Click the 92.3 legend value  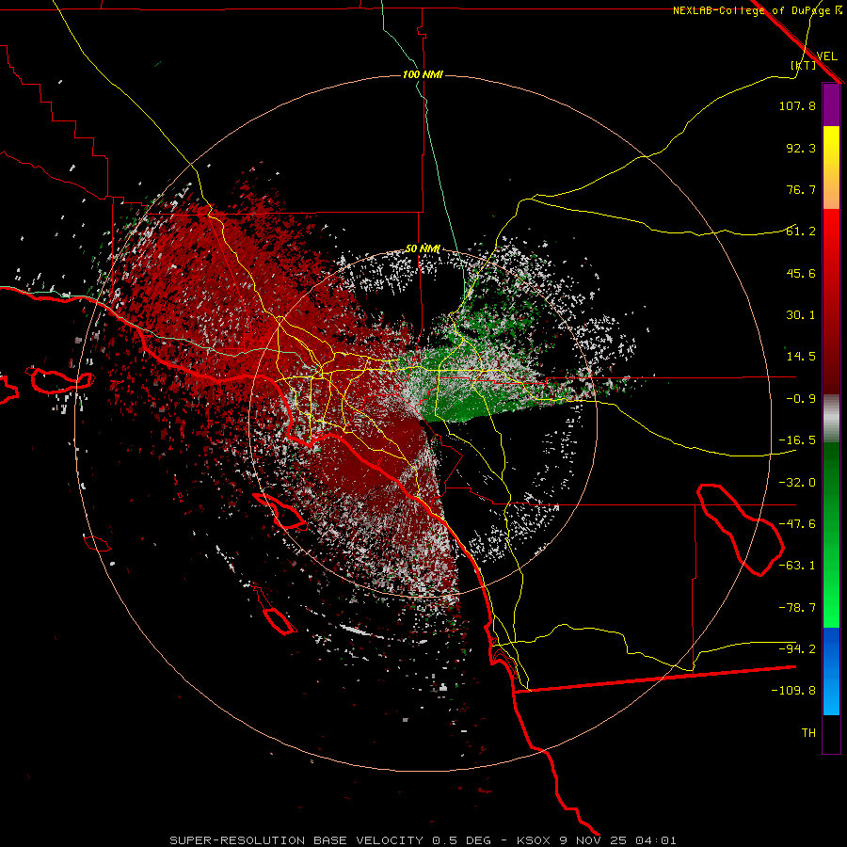click(x=801, y=148)
